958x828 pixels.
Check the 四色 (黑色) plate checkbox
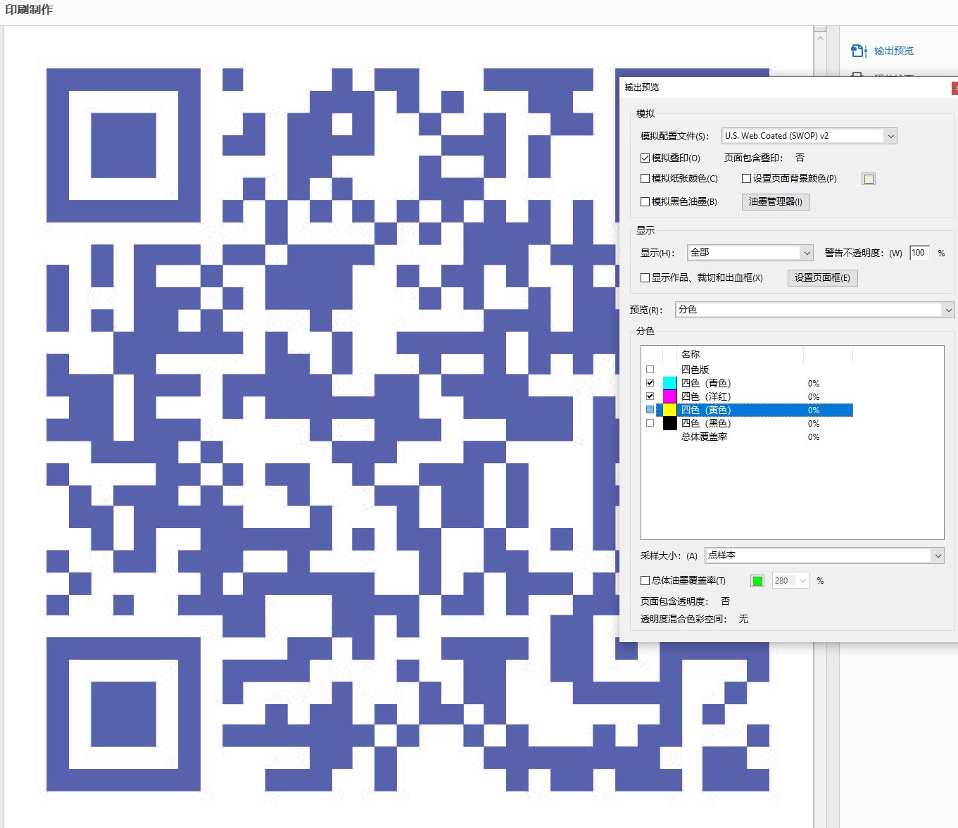[x=650, y=423]
